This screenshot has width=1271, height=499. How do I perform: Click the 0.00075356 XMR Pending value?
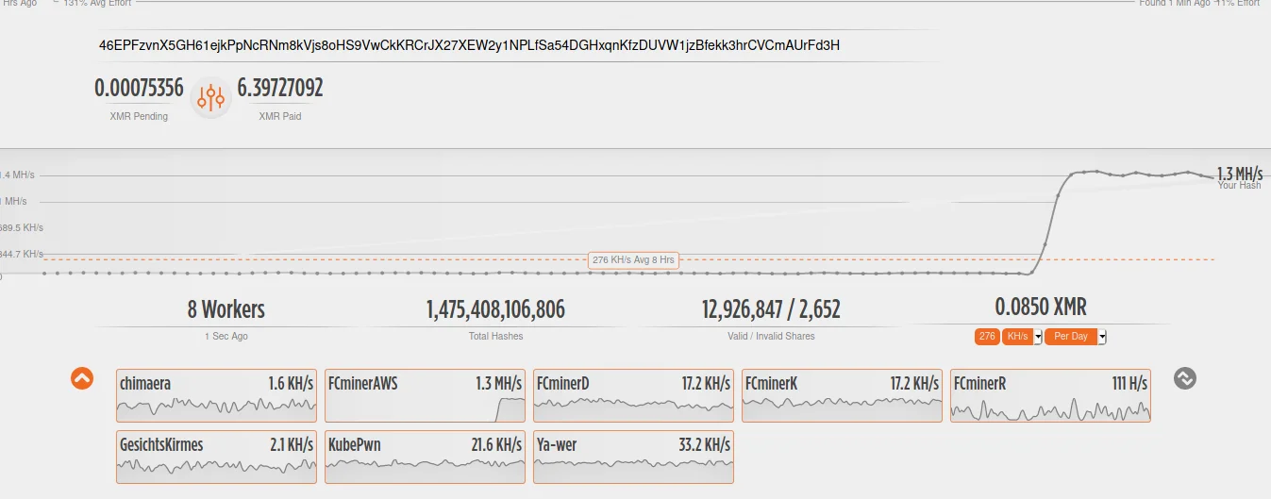point(139,89)
